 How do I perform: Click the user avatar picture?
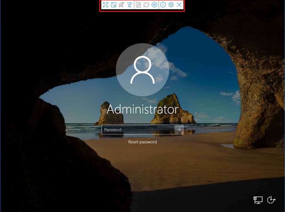(142, 69)
